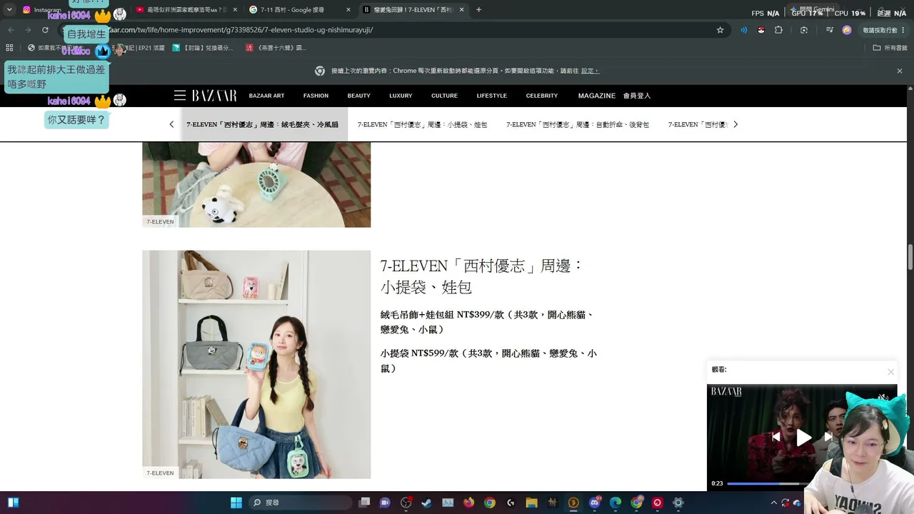Show previous items in the gallery slide strip
This screenshot has height=514, width=914.
[x=171, y=124]
